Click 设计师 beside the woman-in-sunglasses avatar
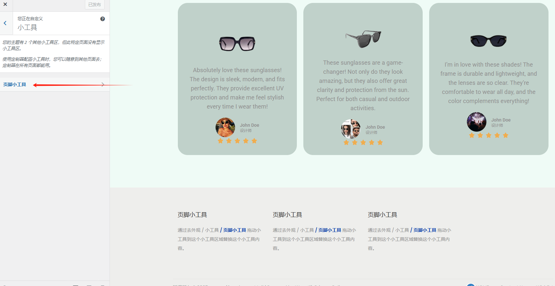The image size is (555, 286). [x=246, y=131]
